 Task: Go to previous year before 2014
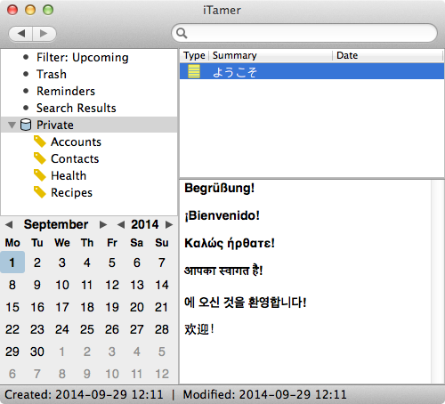[x=121, y=224]
